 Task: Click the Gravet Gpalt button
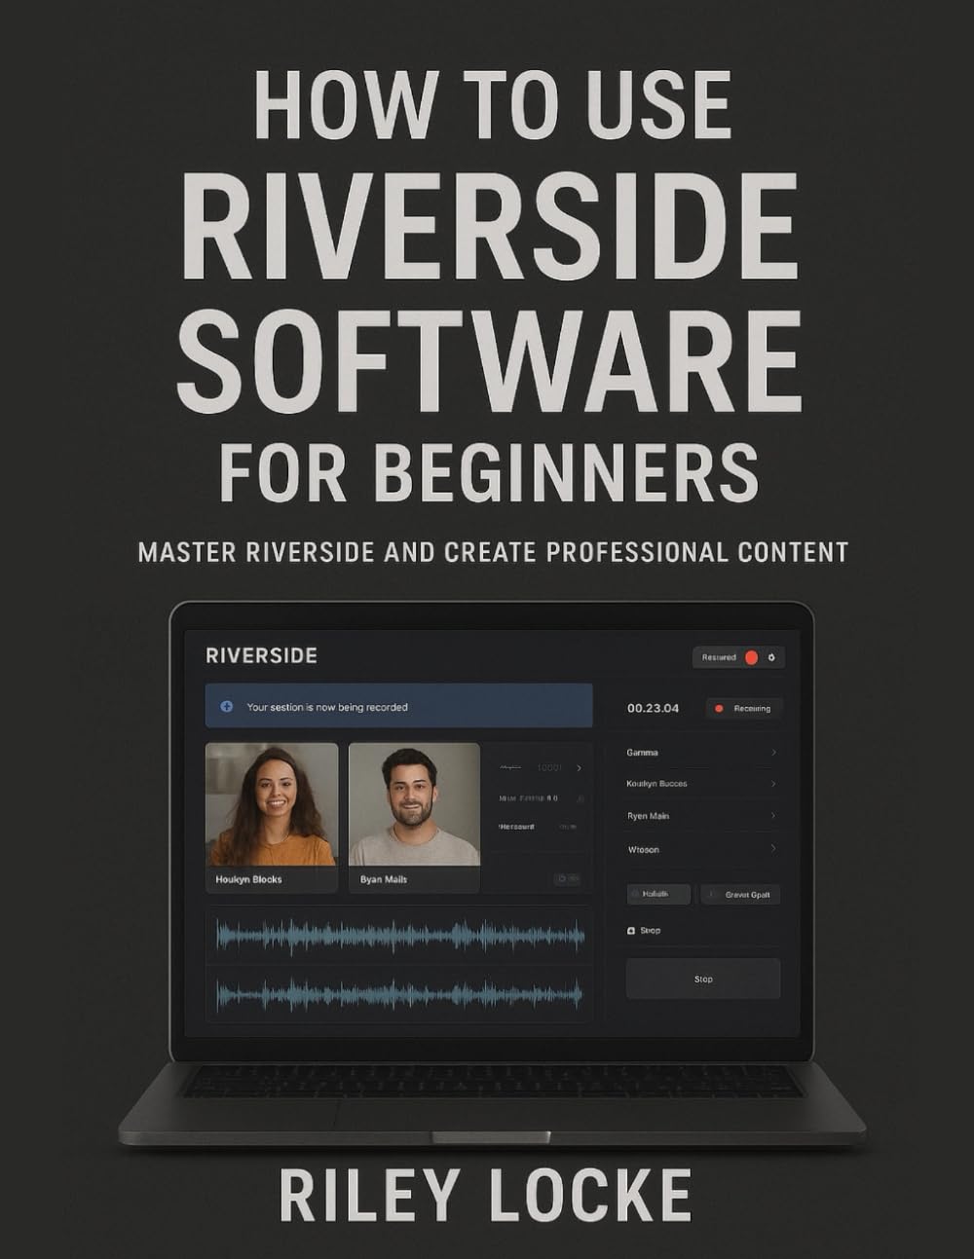click(x=740, y=895)
